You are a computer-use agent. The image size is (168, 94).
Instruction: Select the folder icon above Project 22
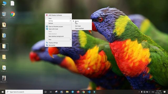pos(4,58)
